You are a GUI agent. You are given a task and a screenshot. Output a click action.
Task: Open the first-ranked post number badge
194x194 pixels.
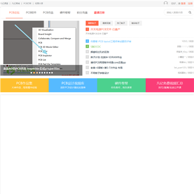coord(87,29)
